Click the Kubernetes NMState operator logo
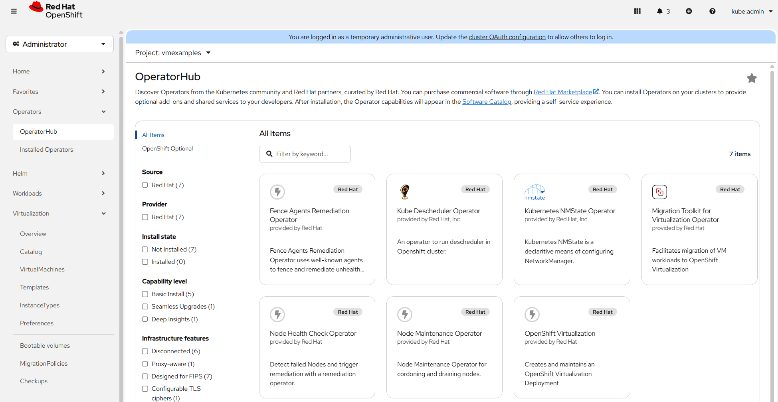 click(x=535, y=192)
